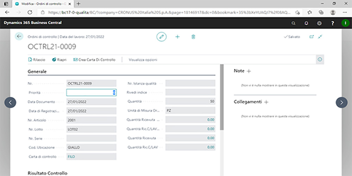Click the pencil edit icon

click(x=162, y=37)
